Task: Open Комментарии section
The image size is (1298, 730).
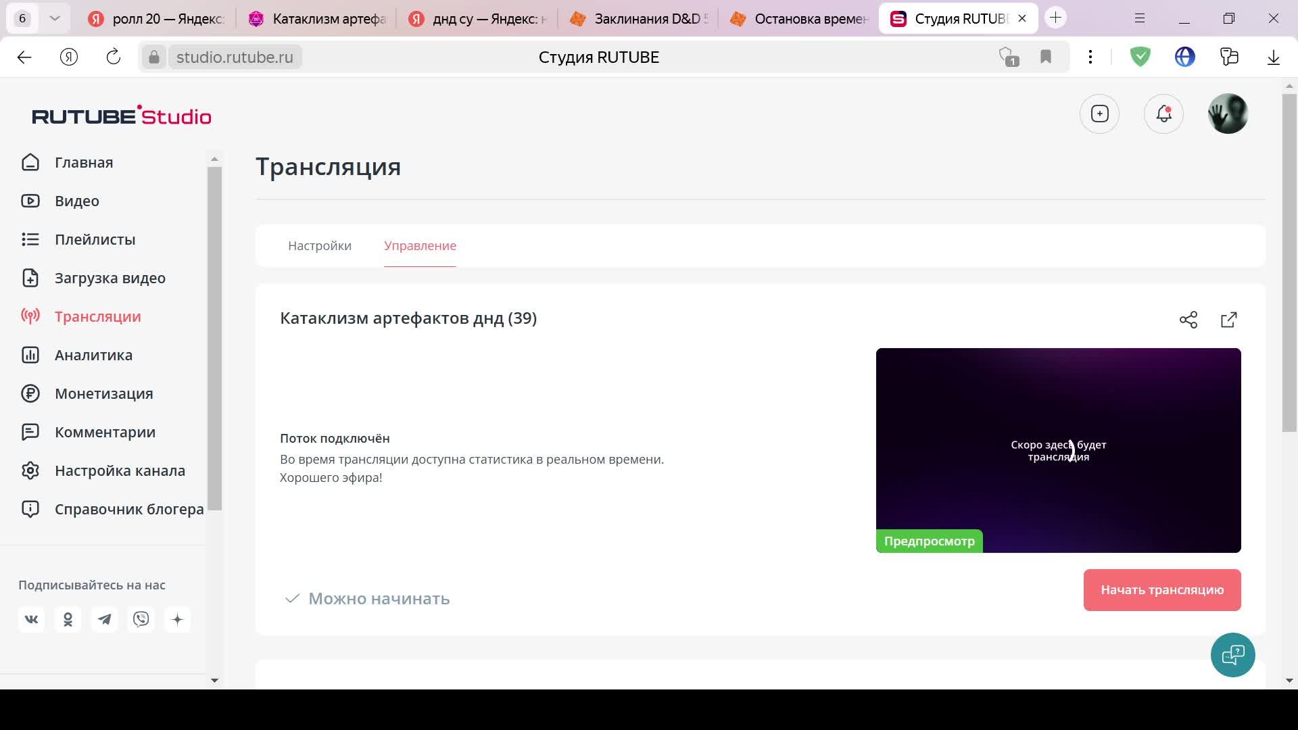Action: pyautogui.click(x=89, y=432)
